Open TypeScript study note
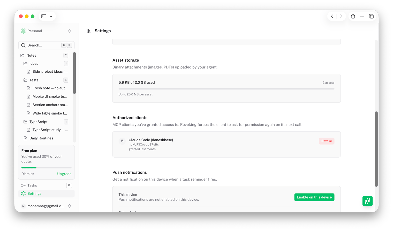 47,130
